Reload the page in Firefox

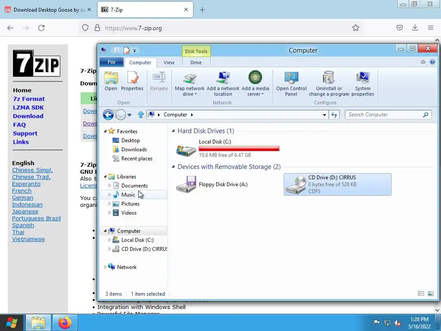[41, 28]
